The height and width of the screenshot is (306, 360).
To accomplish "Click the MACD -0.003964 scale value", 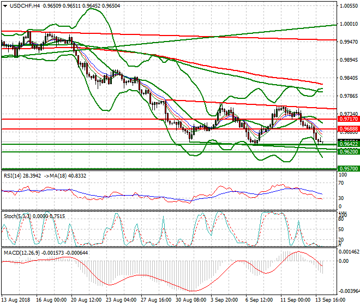I will (349, 291).
